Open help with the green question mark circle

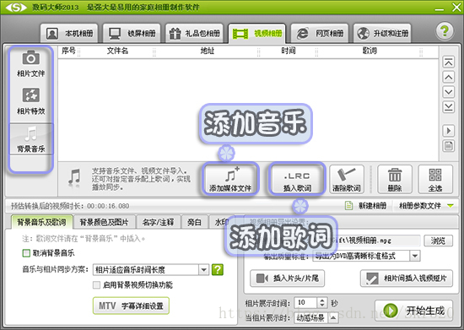[445, 30]
